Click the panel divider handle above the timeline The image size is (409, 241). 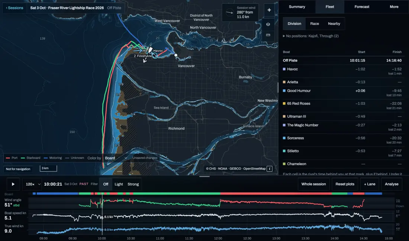click(x=204, y=177)
